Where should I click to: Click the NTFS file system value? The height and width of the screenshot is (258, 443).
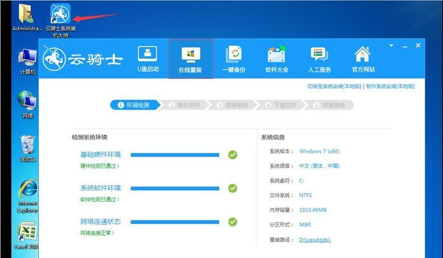305,195
